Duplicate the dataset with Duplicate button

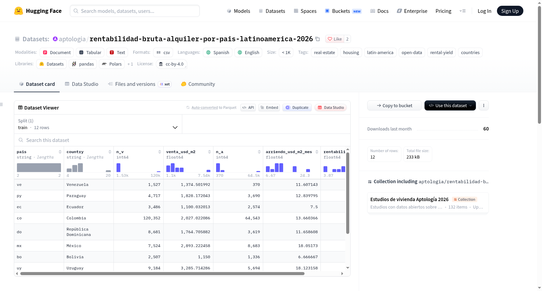coord(297,107)
